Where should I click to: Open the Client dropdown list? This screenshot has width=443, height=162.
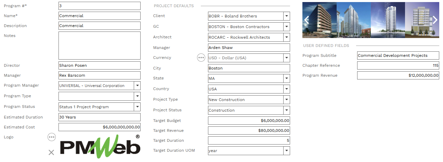(x=287, y=16)
